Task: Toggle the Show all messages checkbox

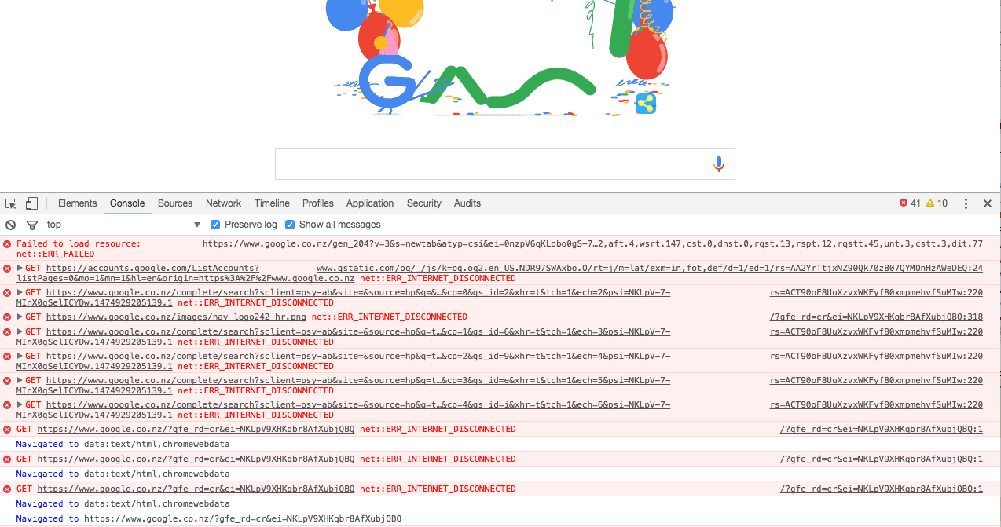Action: point(290,225)
